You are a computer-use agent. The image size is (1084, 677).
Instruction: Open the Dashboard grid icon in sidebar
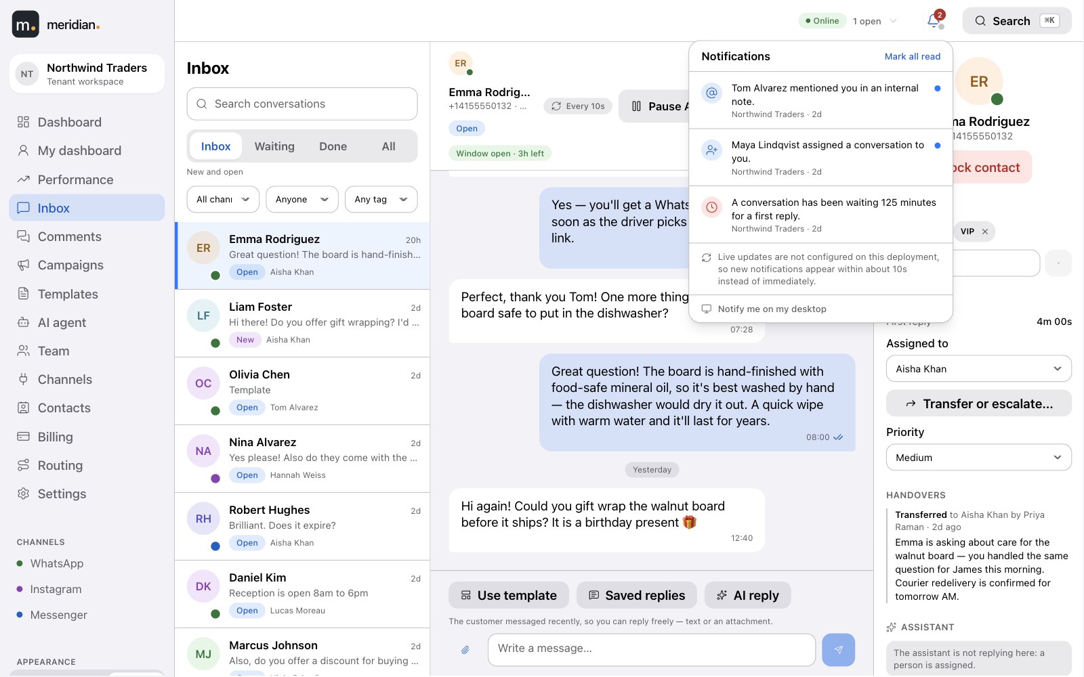pyautogui.click(x=24, y=122)
